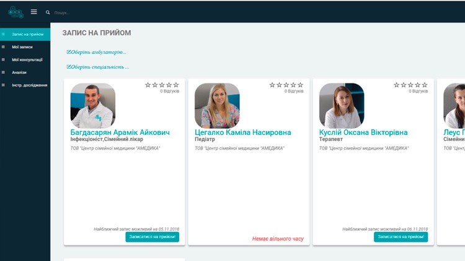Open Аналізи sidebar item
This screenshot has width=465, height=261.
(x=25, y=72)
